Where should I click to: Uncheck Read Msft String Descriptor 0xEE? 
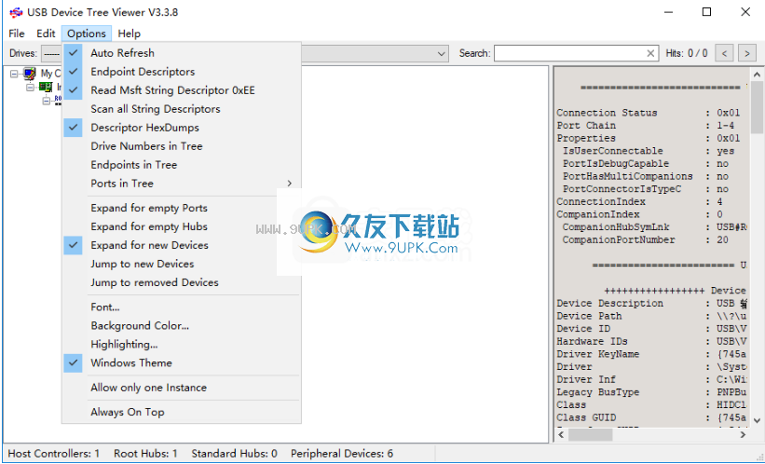tap(182, 90)
